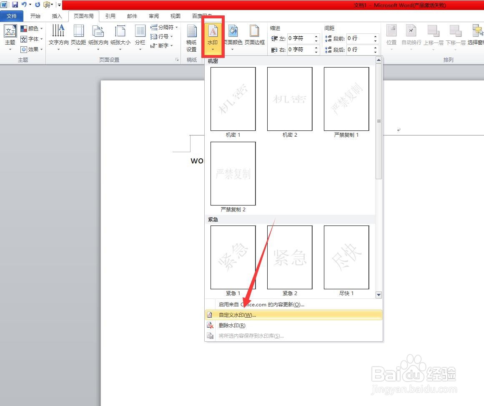
Task: Open the 文件 file tab
Action: tap(12, 16)
